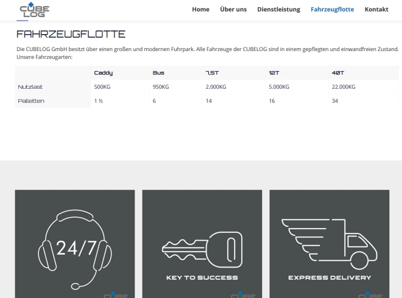Click the 500KG payload cell

click(120, 87)
